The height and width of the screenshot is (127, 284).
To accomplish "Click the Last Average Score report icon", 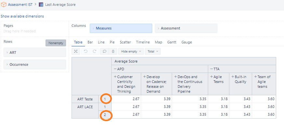I will (41, 5).
